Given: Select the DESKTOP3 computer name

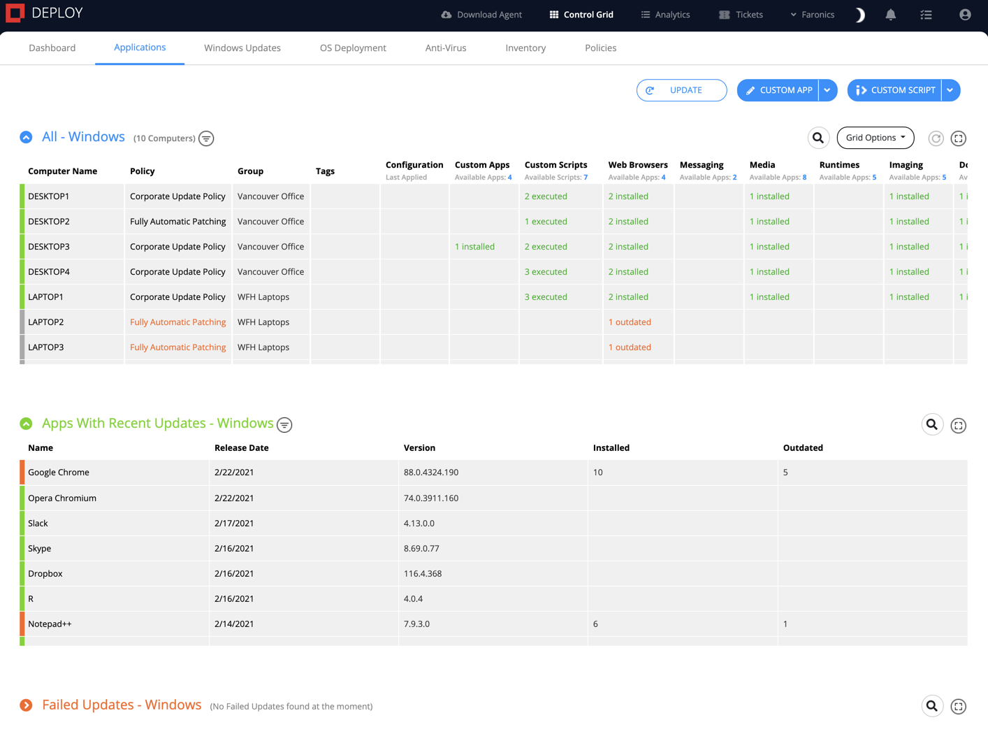Looking at the screenshot, I should (x=49, y=247).
